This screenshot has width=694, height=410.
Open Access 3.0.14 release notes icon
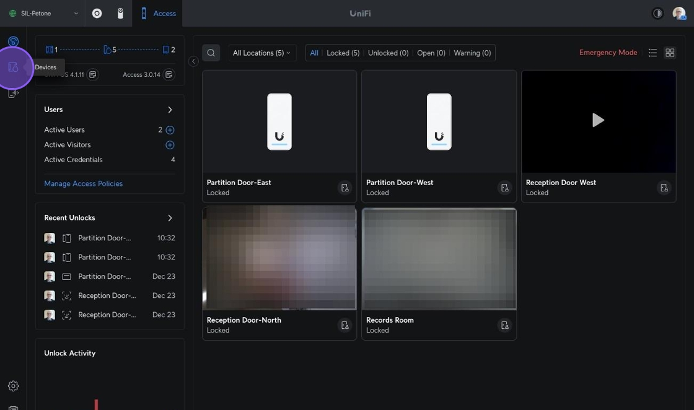click(x=169, y=74)
